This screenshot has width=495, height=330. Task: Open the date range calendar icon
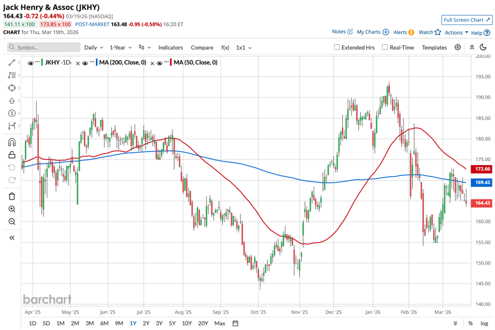tap(236, 323)
